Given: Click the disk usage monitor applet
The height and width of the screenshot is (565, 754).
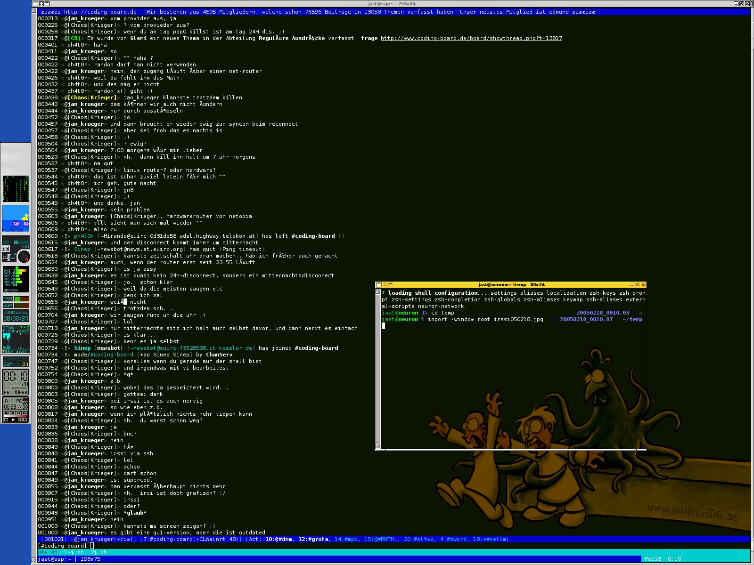Looking at the screenshot, I should [x=16, y=279].
